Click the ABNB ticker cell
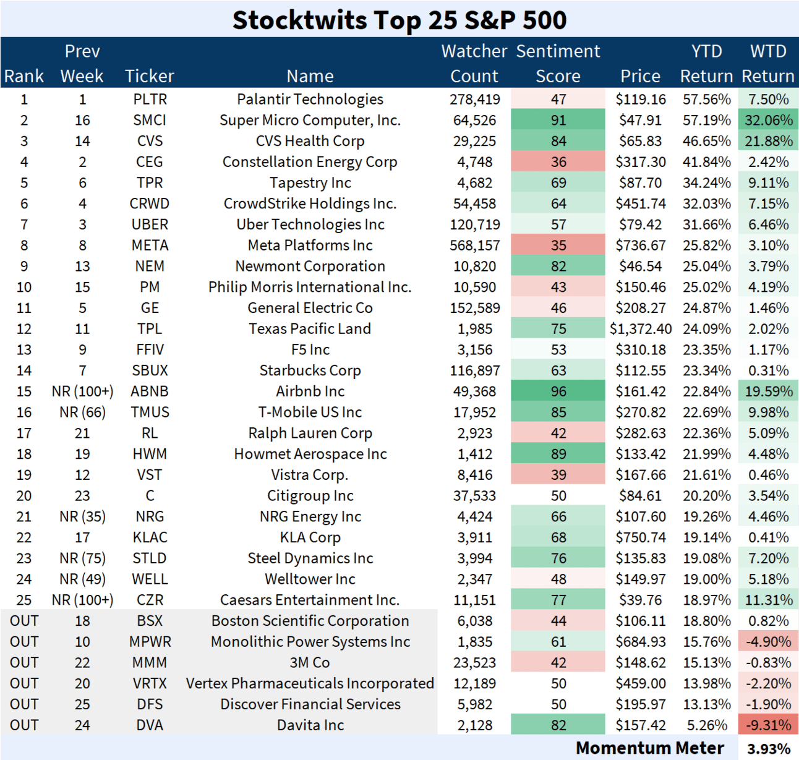 pos(150,391)
